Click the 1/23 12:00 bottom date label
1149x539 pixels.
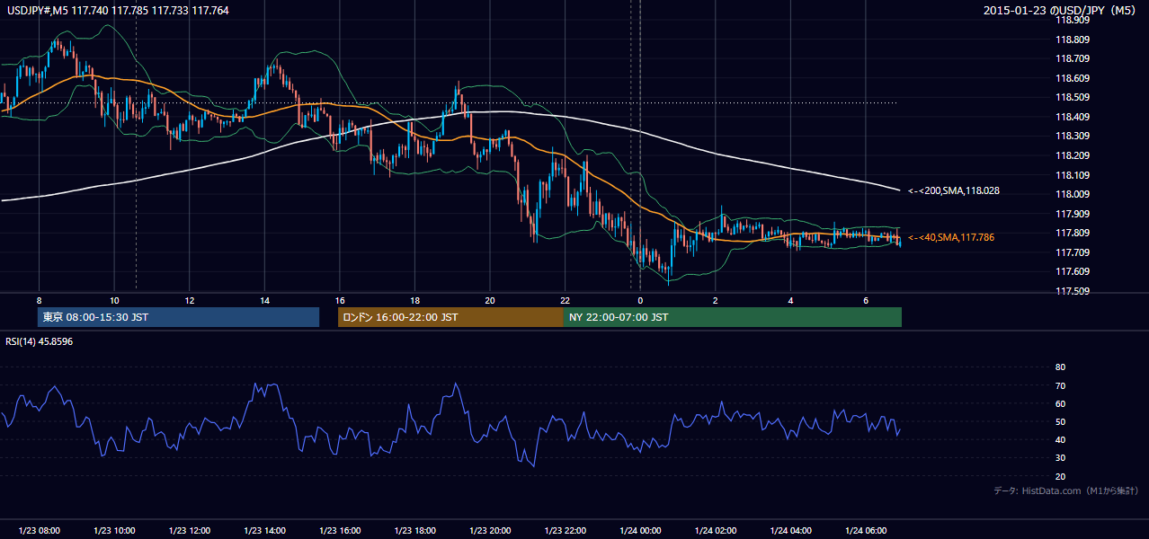189,531
